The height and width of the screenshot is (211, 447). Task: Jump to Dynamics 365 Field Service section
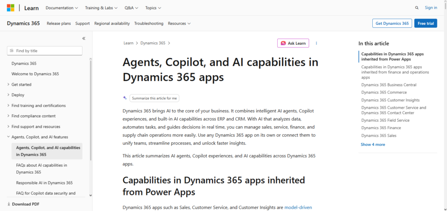(385, 121)
